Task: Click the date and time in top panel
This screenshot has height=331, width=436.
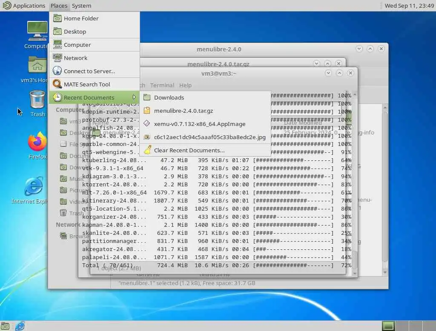Action: point(409,6)
